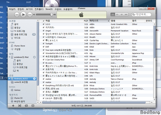Uncheck the I Can See Clearly Now checkbox

[x=44, y=60]
